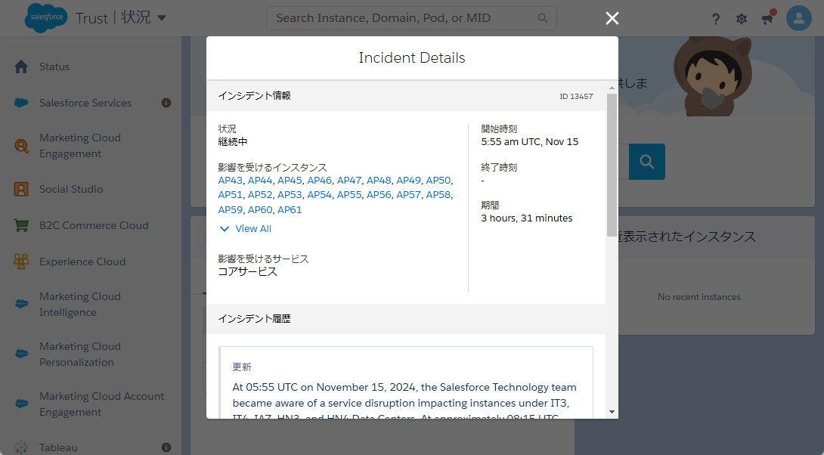View notifications with the megaphone icon
824x455 pixels.
[767, 18]
